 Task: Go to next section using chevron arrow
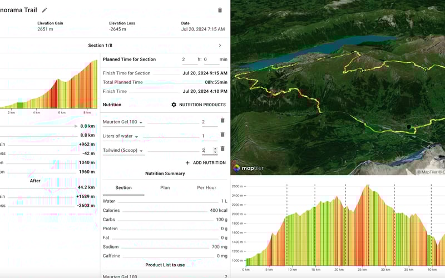pyautogui.click(x=220, y=46)
